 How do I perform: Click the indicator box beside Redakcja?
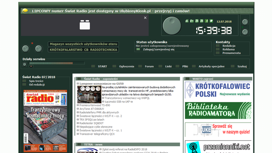click(218, 46)
